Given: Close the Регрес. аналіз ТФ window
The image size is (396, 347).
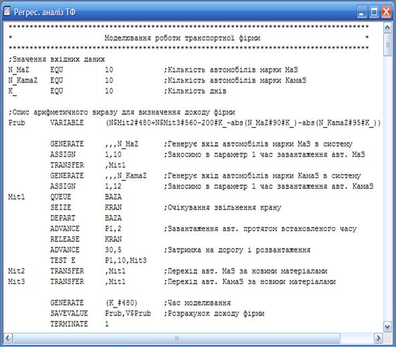Looking at the screenshot, I should click(387, 12).
